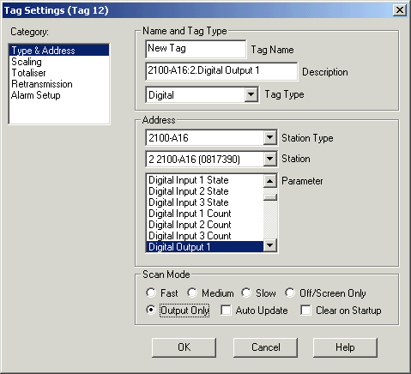The height and width of the screenshot is (374, 411).
Task: Open Help for tag settings
Action: coord(345,347)
